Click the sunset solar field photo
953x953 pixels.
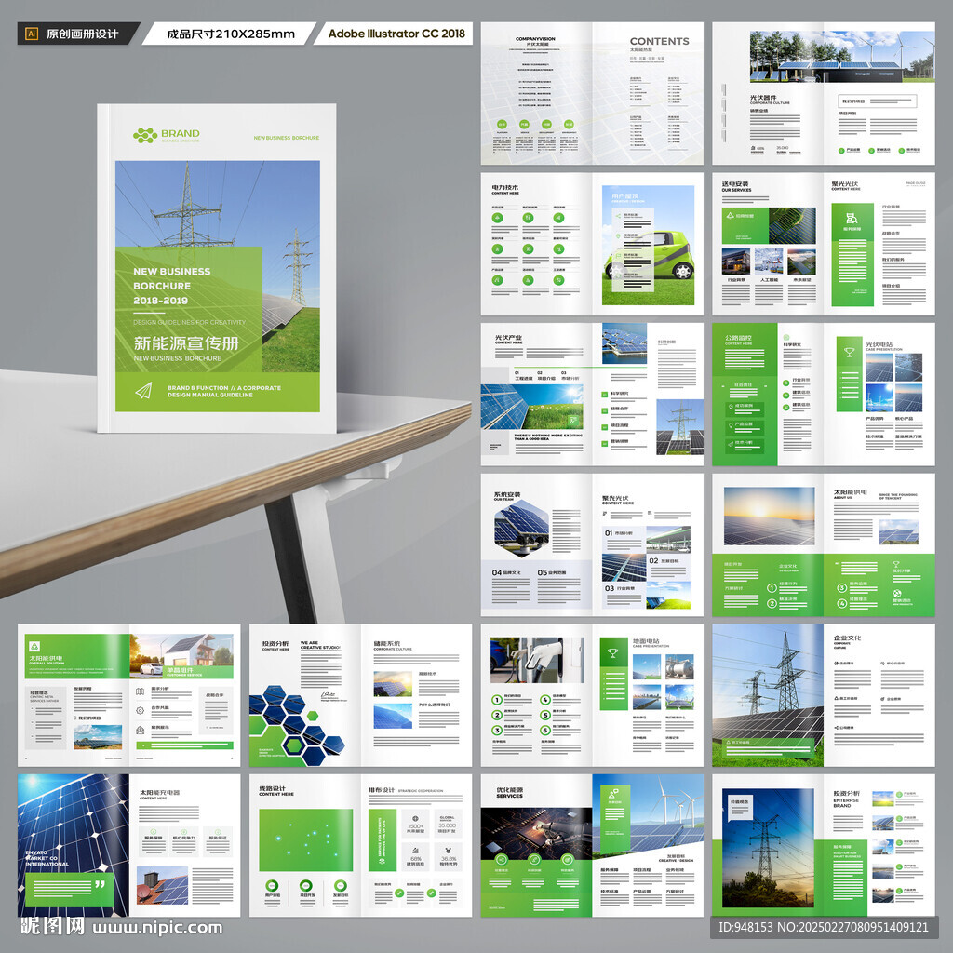tap(770, 516)
